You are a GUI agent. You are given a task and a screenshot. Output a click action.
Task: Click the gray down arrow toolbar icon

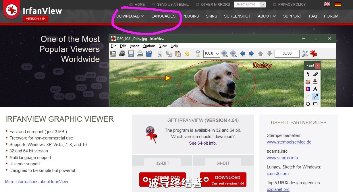(269, 53)
